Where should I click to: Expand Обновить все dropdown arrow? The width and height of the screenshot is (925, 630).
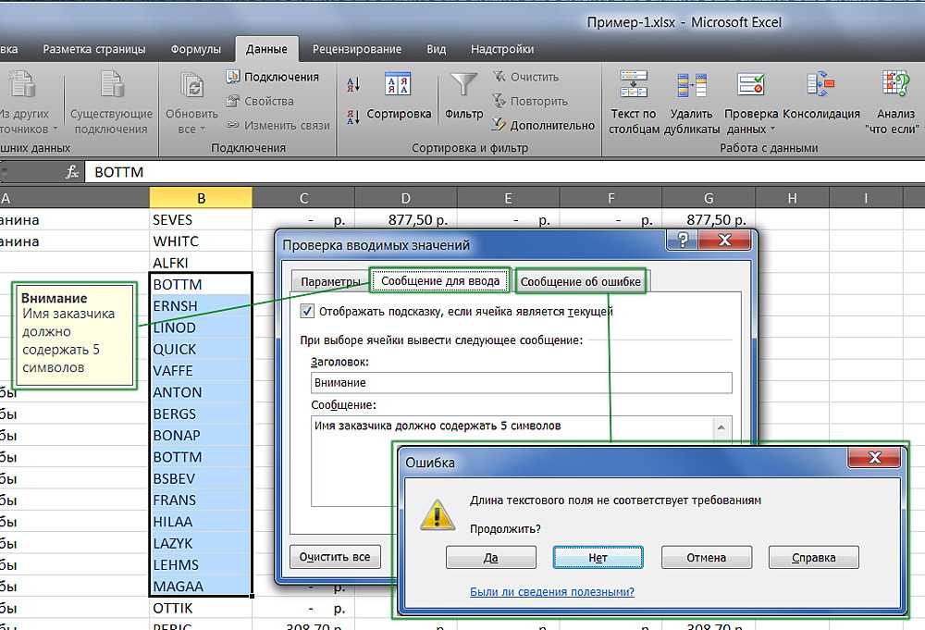203,130
